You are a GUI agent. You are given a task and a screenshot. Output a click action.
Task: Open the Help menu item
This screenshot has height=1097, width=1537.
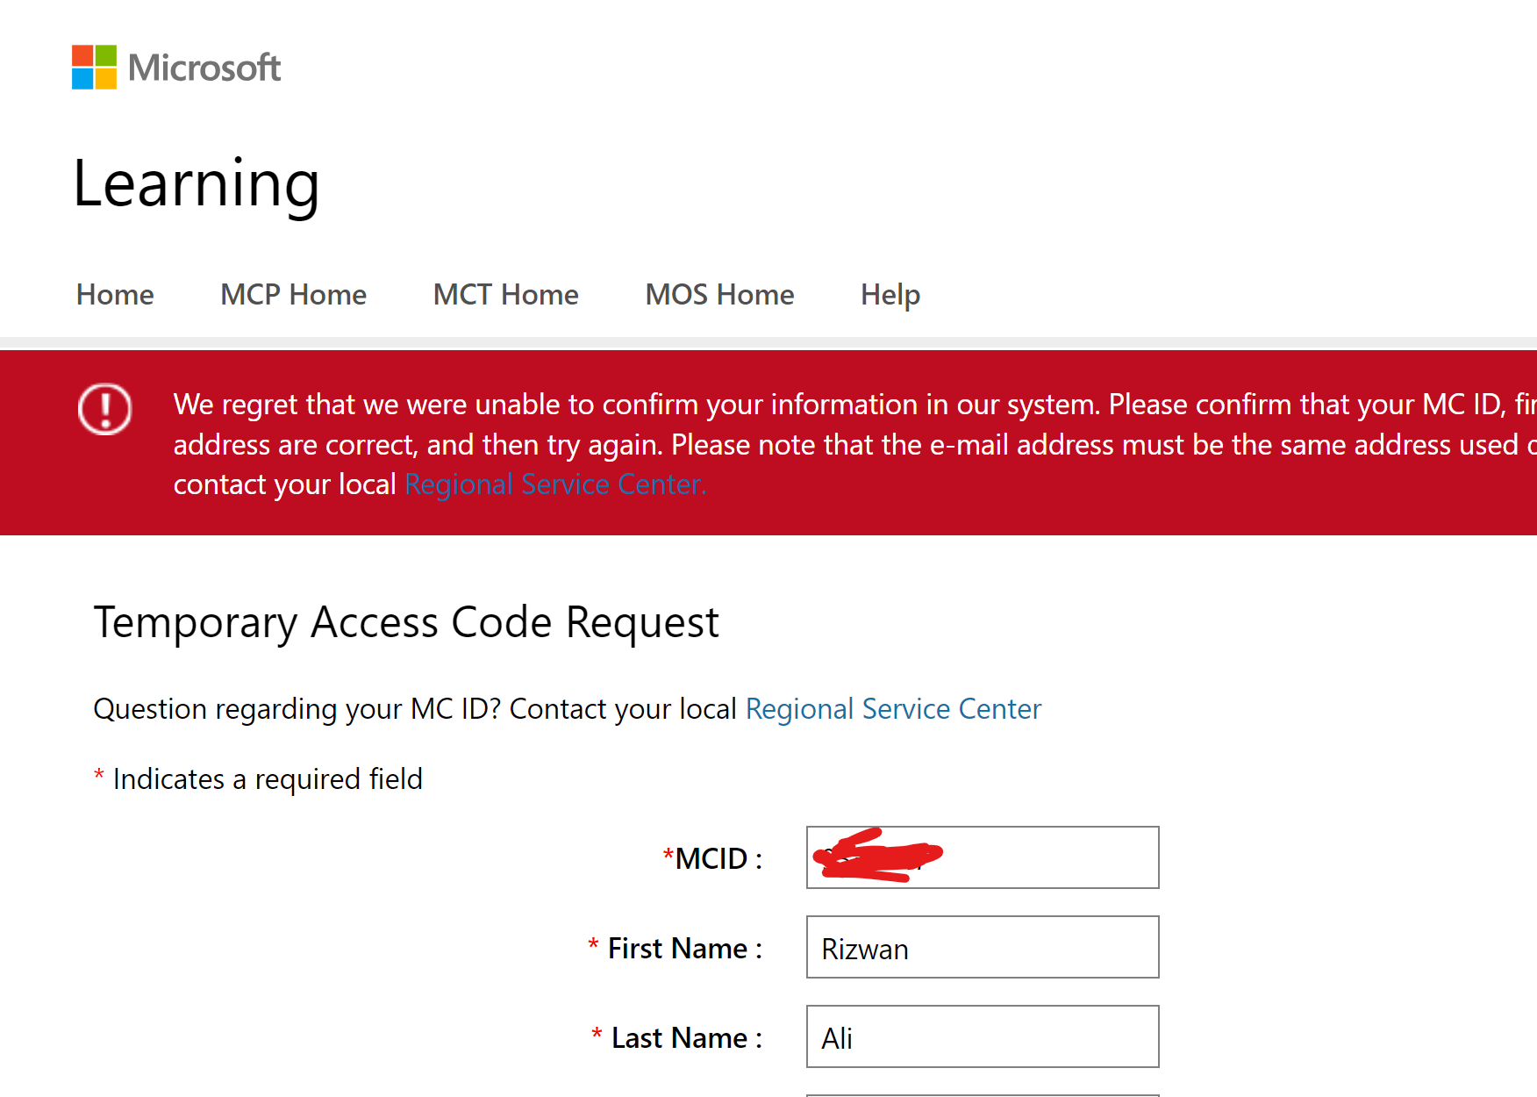click(890, 295)
